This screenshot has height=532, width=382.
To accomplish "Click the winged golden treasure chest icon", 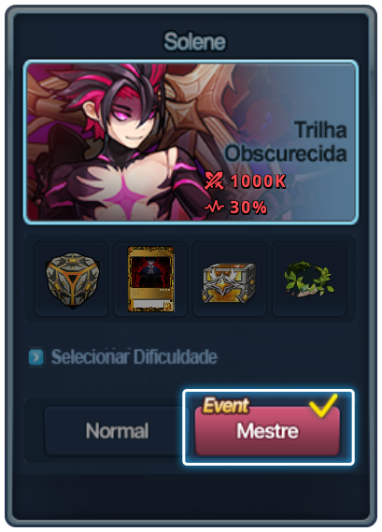I will pyautogui.click(x=229, y=282).
